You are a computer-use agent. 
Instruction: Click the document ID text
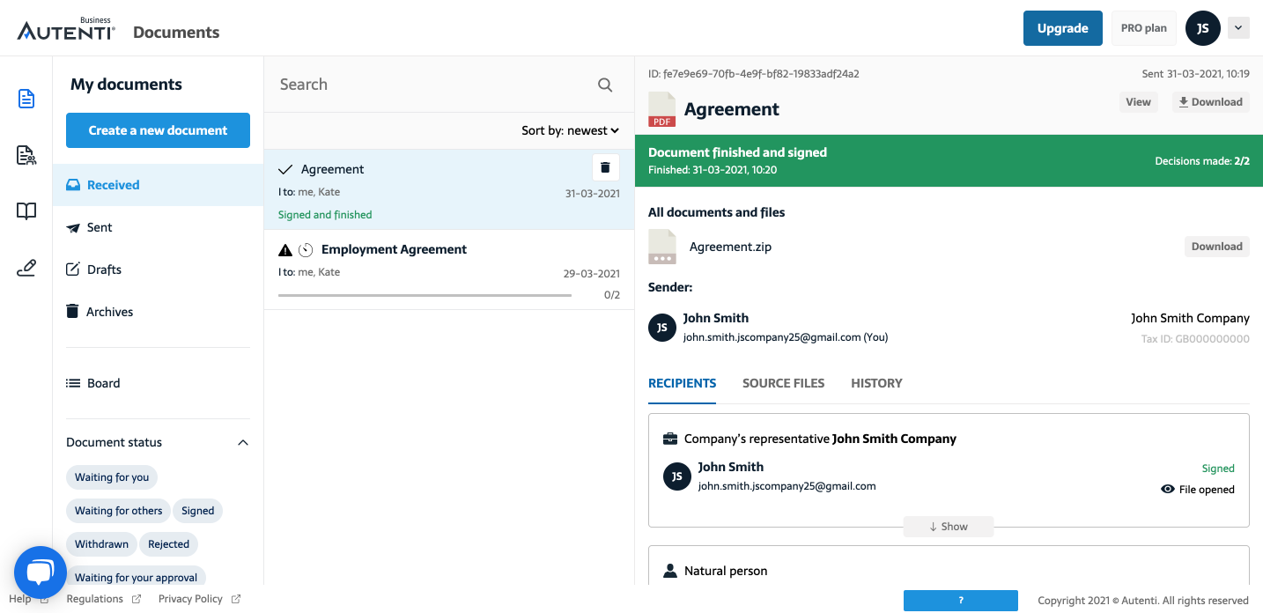coord(754,74)
